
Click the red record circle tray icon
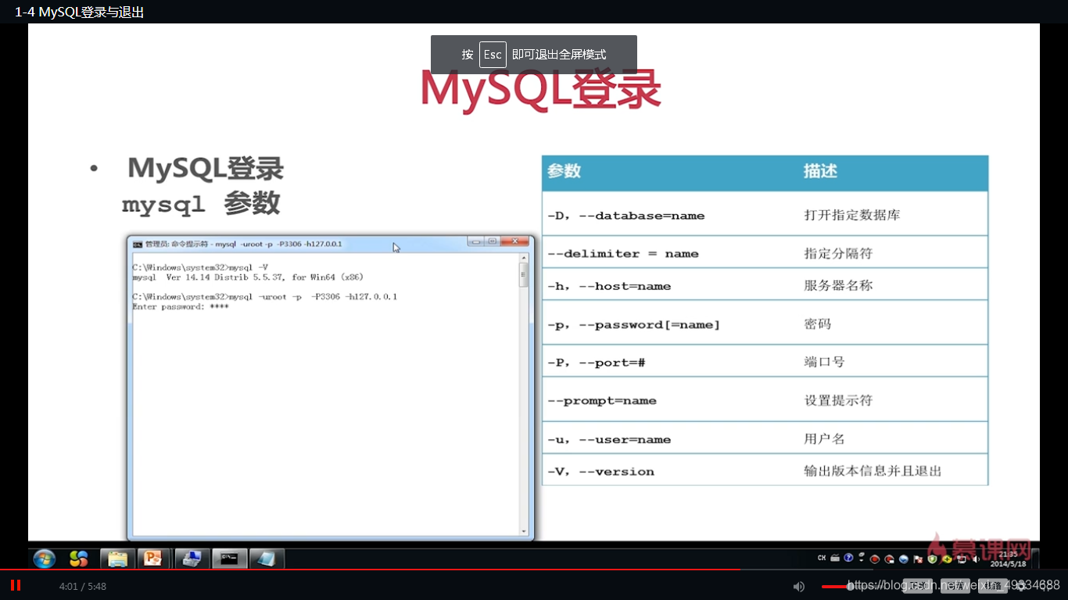[x=875, y=559]
